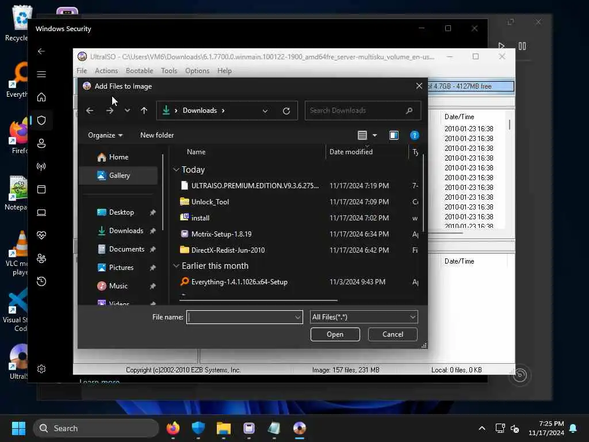589x442 pixels.
Task: Open Virus & threat protection shield
Action: pos(41,120)
